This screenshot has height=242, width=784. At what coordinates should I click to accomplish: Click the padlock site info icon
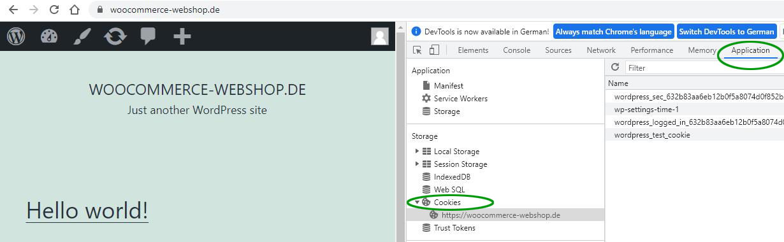pos(100,10)
